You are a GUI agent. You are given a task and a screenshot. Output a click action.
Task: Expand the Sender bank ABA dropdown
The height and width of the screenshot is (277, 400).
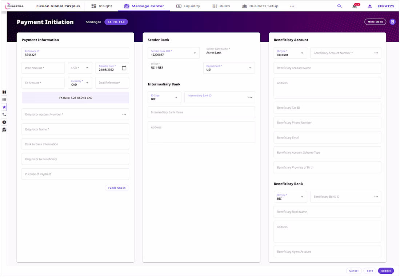[195, 52]
